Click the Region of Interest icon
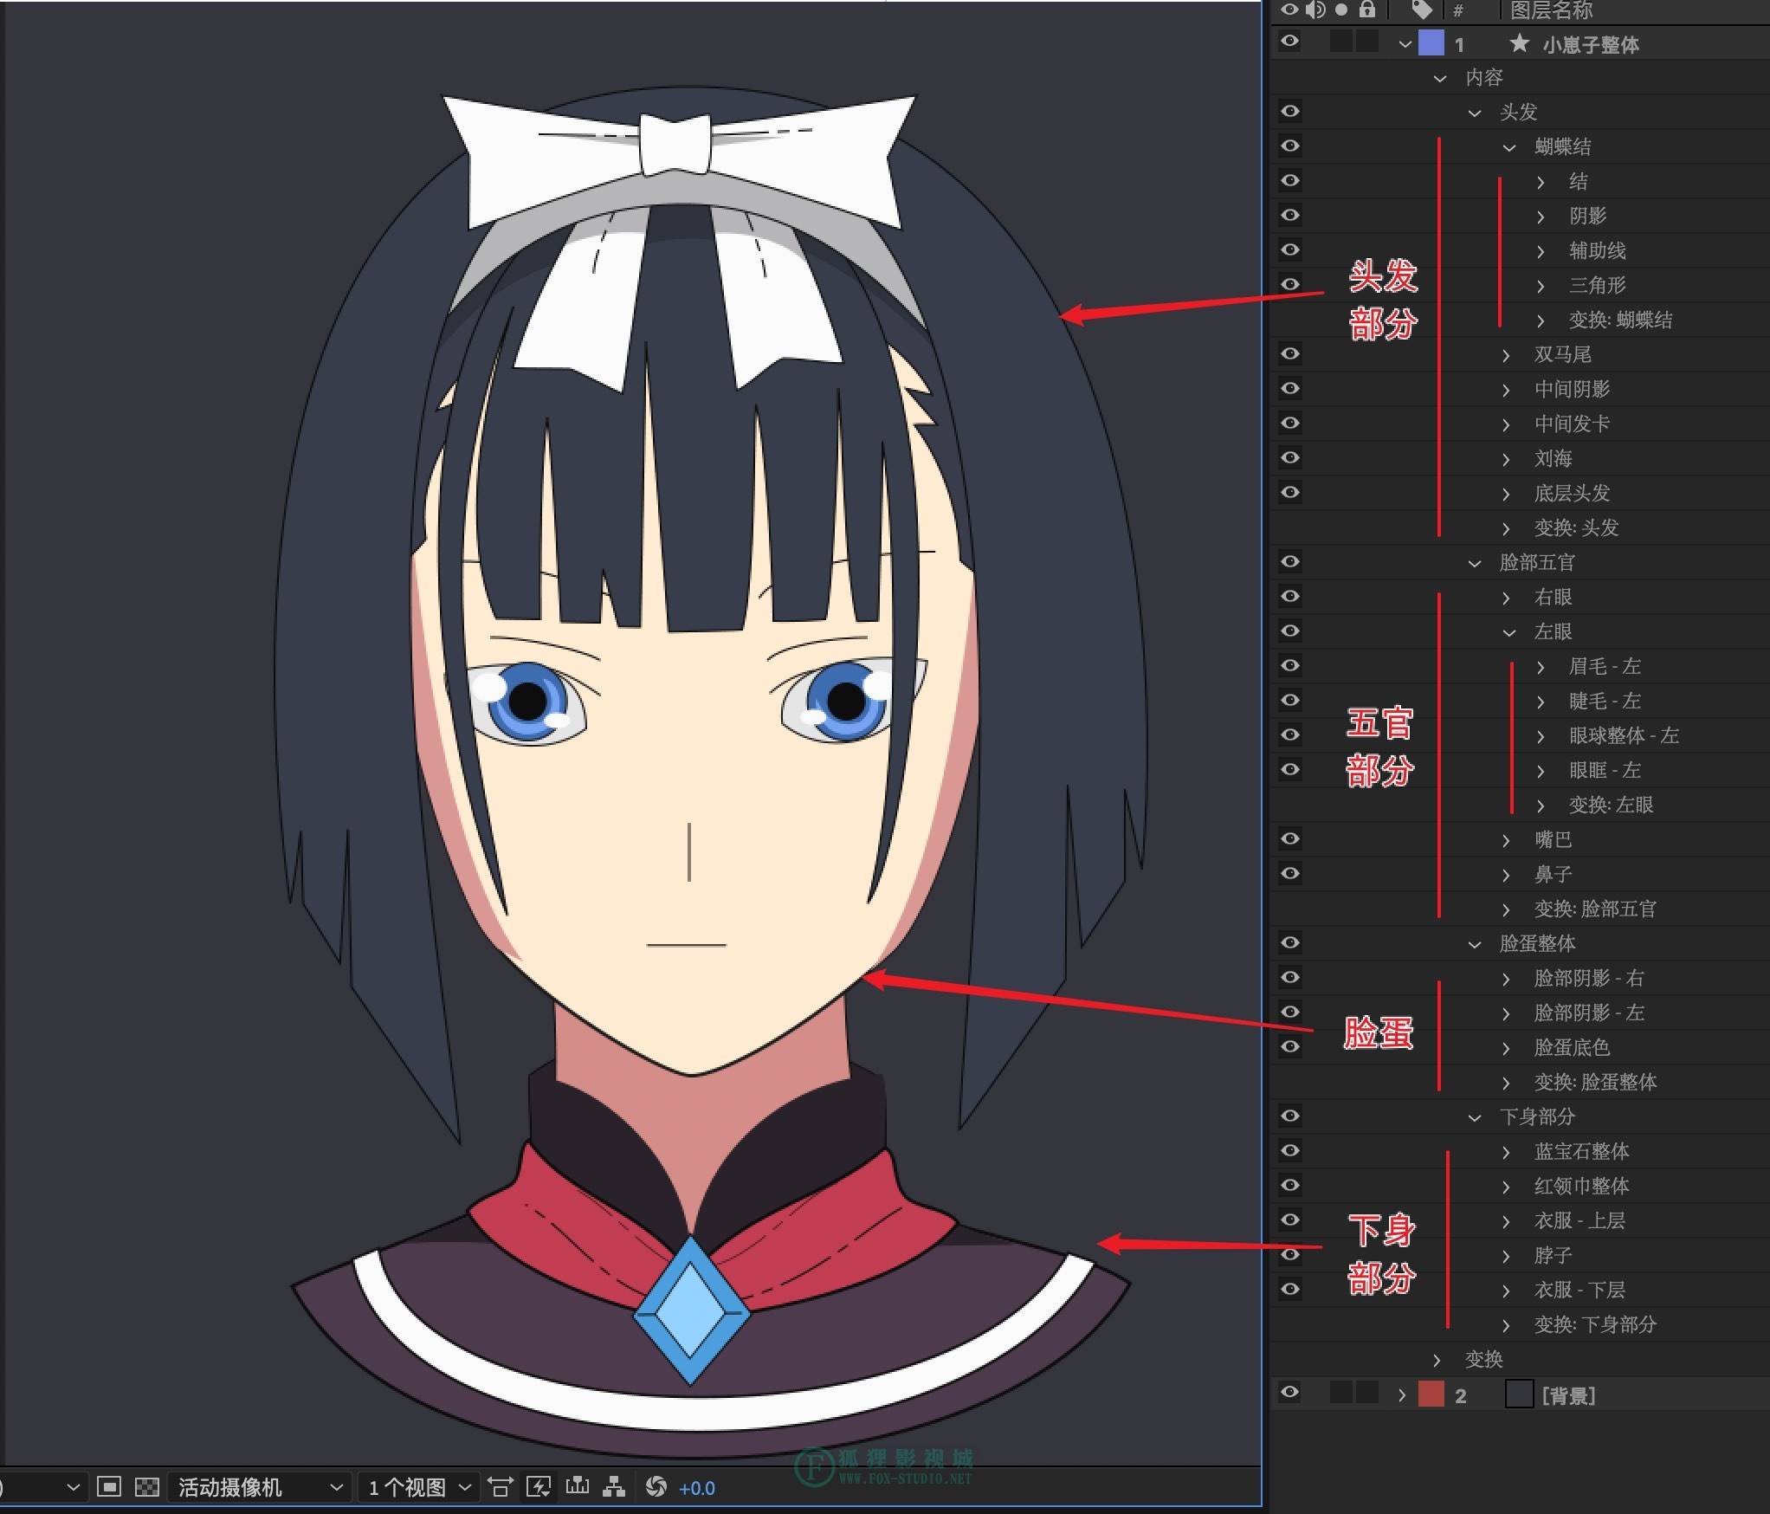1770x1514 pixels. 108,1487
